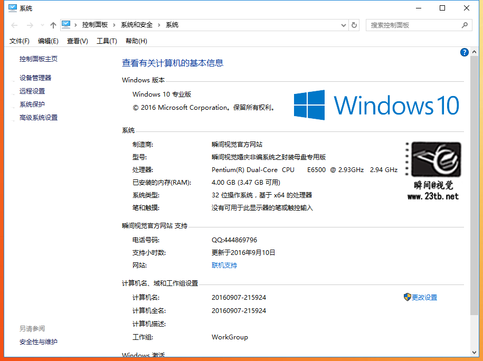This screenshot has width=483, height=361.
Task: Open 系统保护 from the sidebar
Action: [32, 104]
